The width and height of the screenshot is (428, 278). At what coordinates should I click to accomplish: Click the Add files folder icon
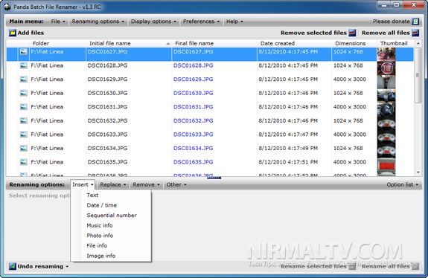(x=13, y=33)
